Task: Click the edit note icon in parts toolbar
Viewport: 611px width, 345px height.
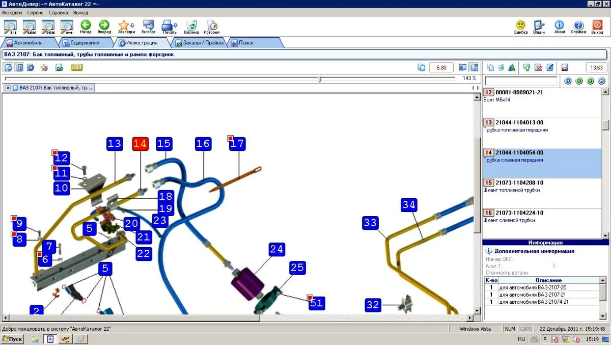Action: (x=550, y=67)
